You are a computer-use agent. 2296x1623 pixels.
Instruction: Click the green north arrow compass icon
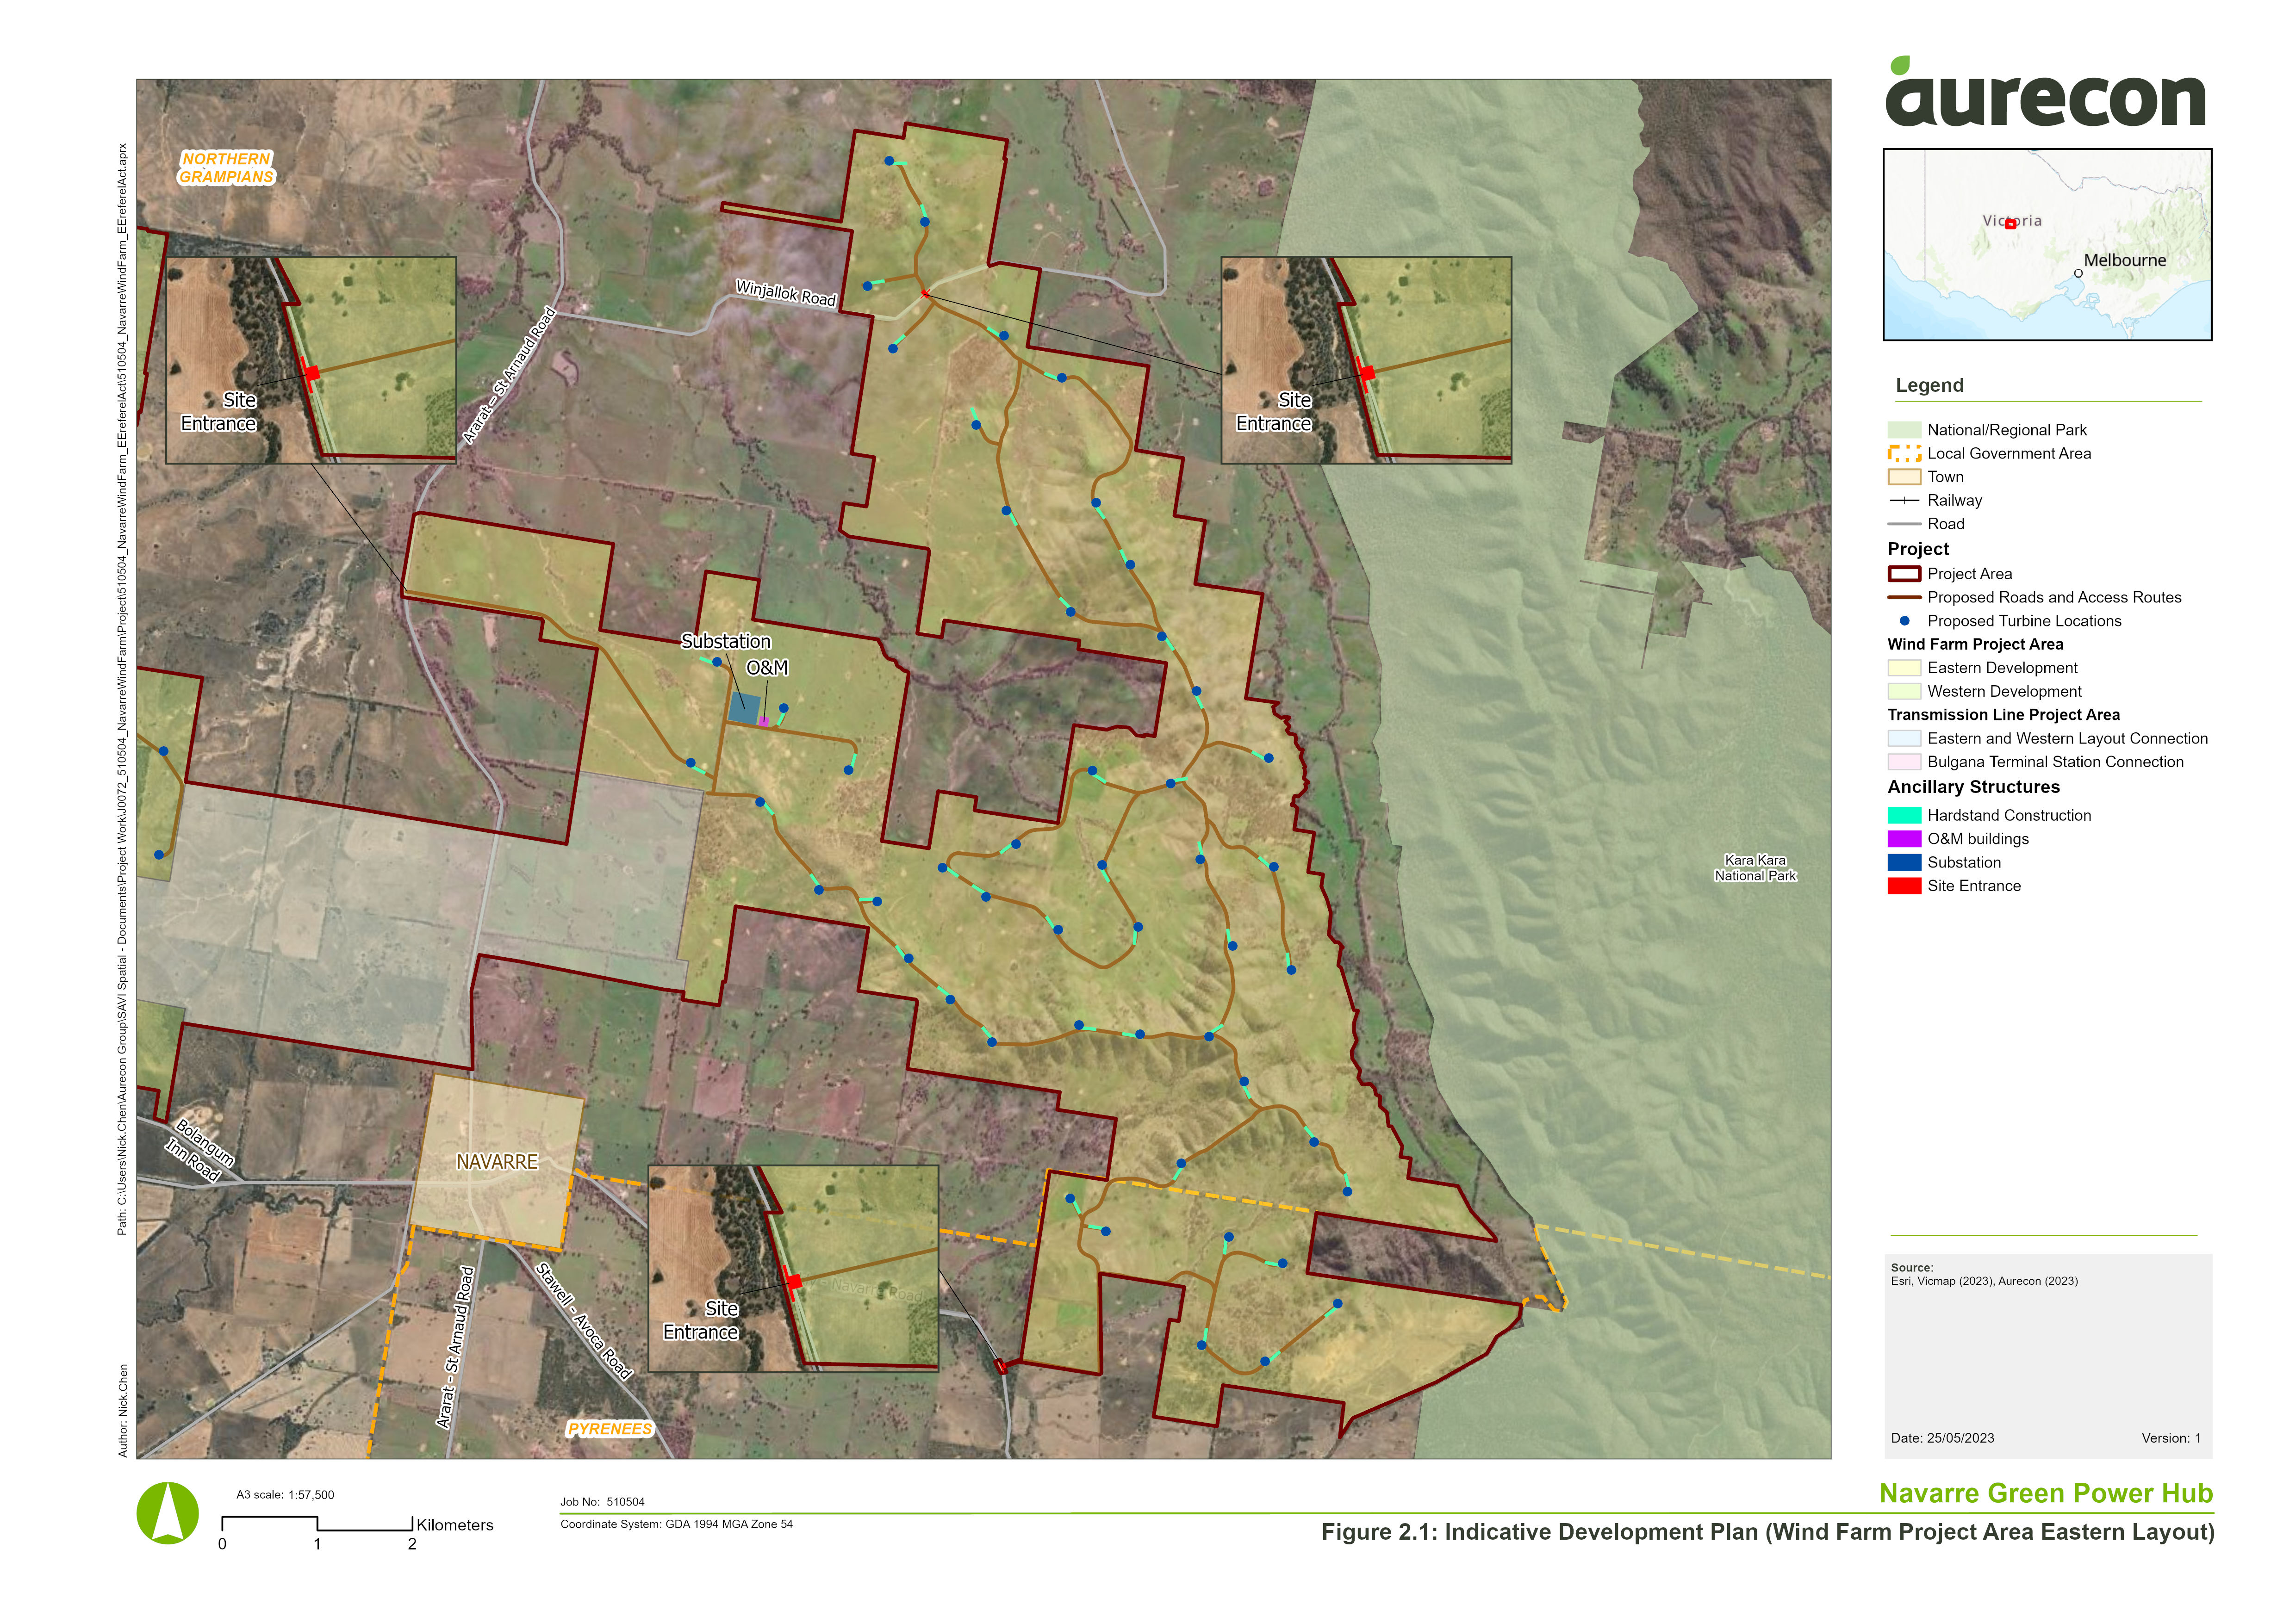(168, 1513)
